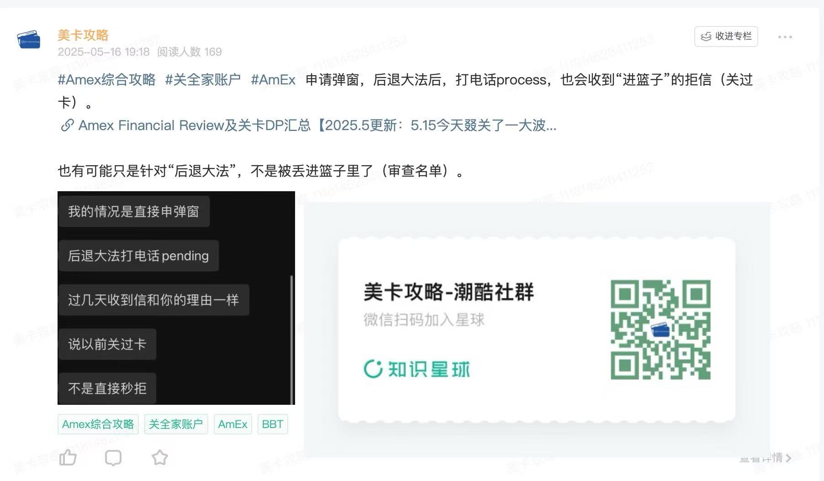Like the post with thumbs-up icon
Image resolution: width=824 pixels, height=481 pixels.
coord(68,457)
